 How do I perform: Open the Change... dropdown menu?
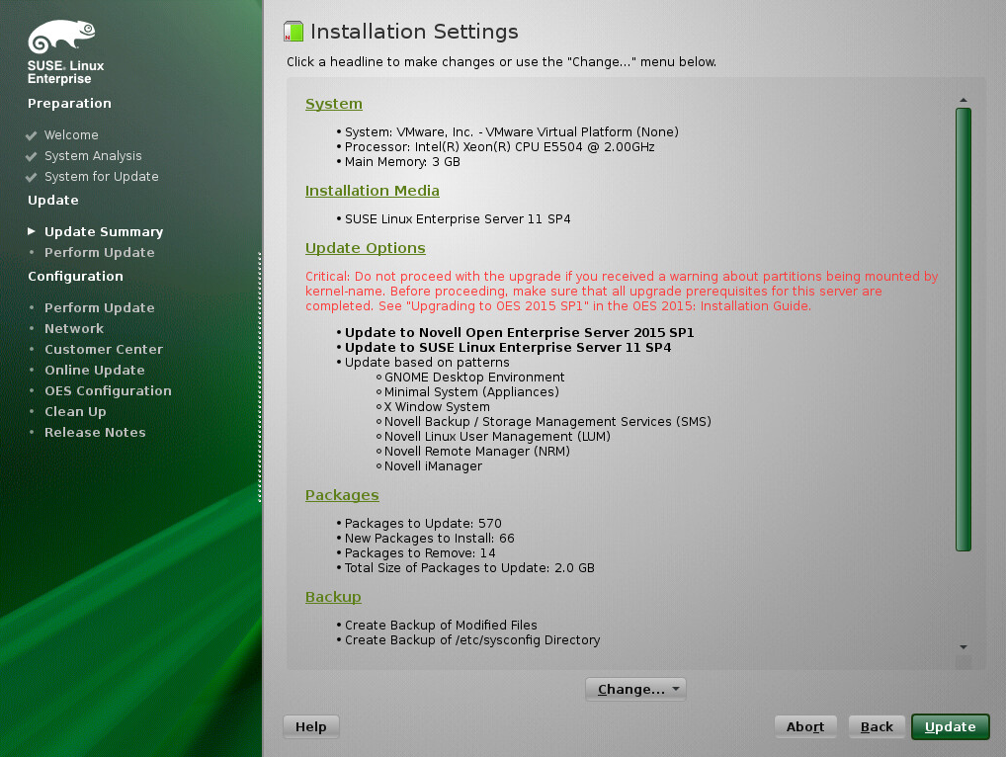(635, 689)
